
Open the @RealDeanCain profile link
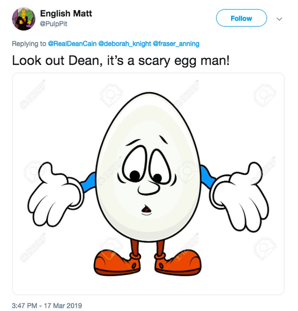click(72, 44)
